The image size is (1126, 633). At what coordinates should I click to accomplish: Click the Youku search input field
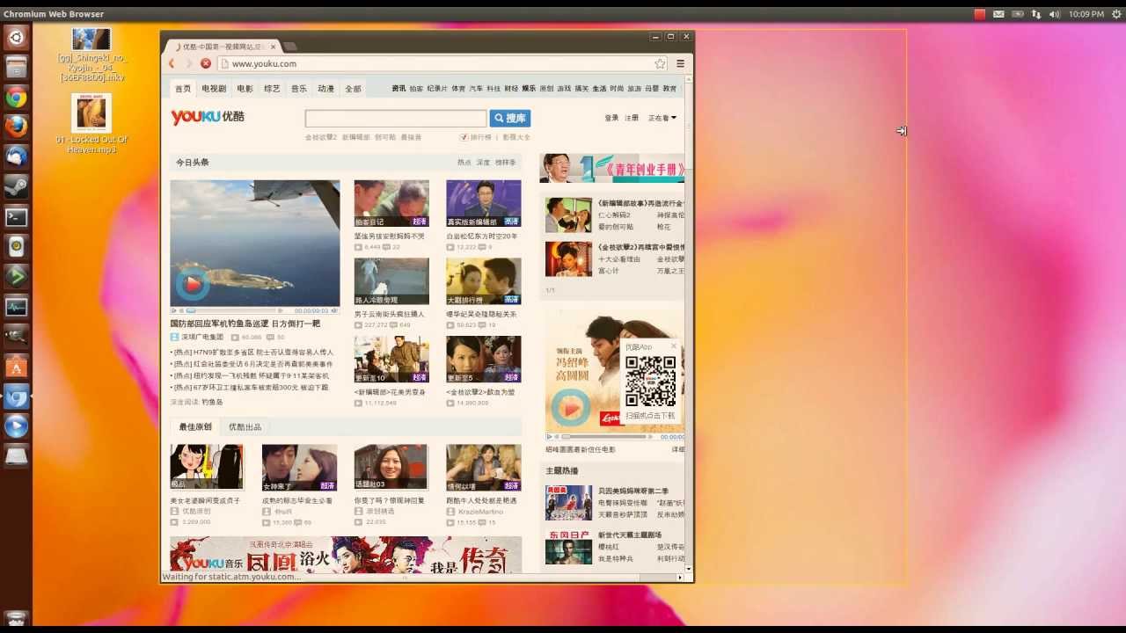coord(396,118)
